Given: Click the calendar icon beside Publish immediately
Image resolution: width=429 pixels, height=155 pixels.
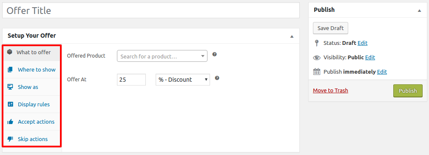Looking at the screenshot, I should [317, 72].
